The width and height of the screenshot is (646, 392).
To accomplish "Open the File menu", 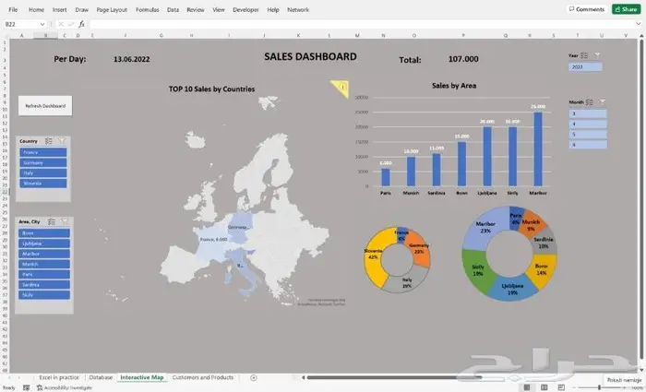I will pyautogui.click(x=13, y=9).
